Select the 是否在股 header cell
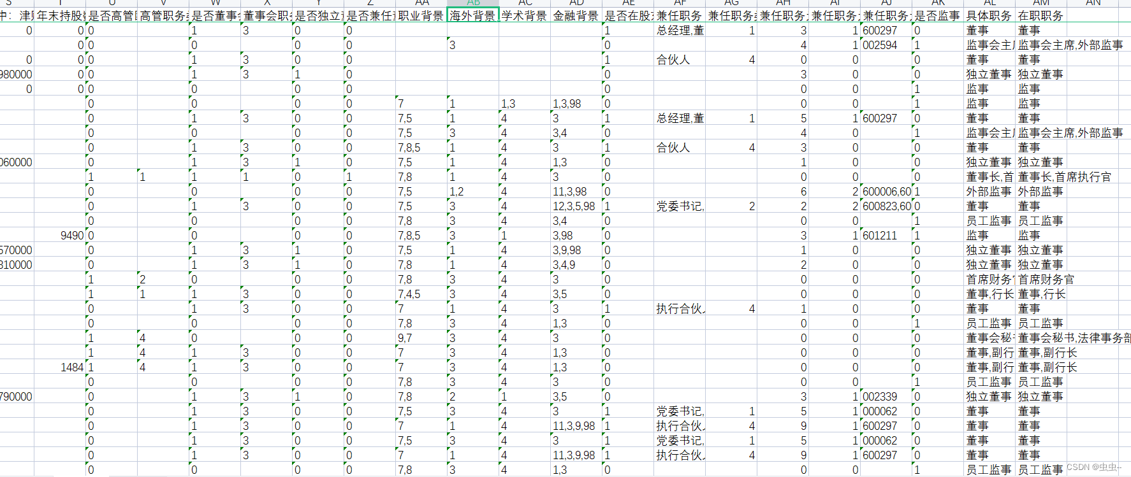 pyautogui.click(x=628, y=16)
